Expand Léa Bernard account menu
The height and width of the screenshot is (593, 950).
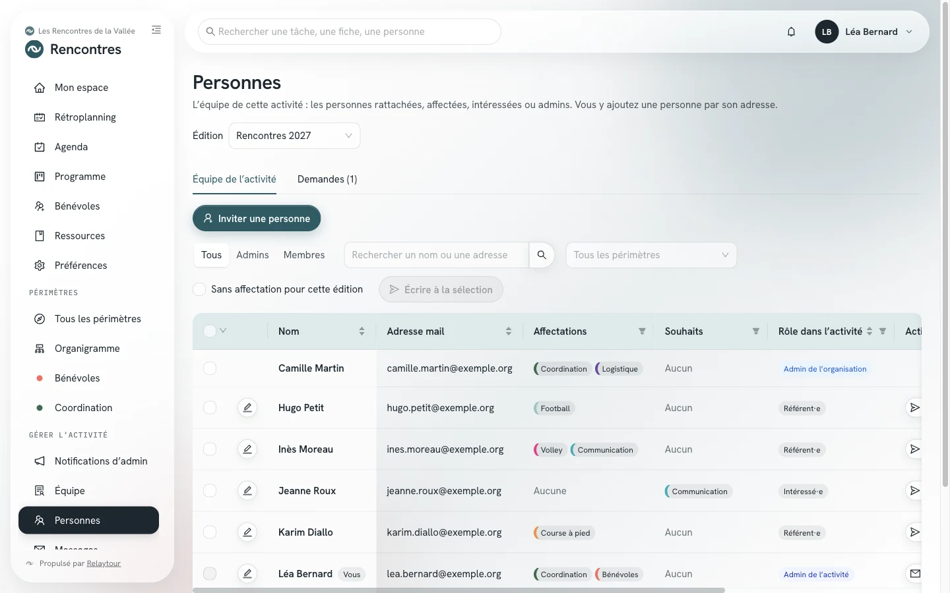[864, 32]
